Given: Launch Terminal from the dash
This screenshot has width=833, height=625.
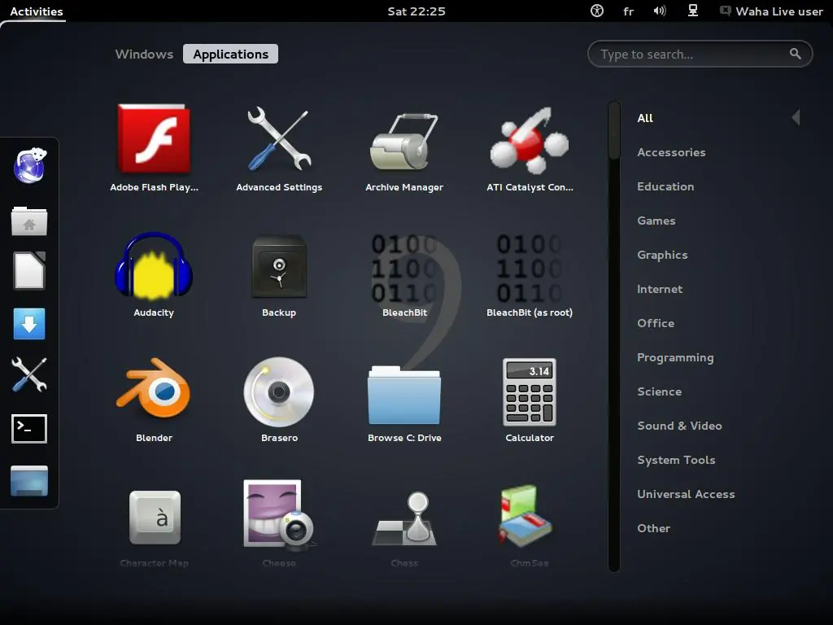Looking at the screenshot, I should (x=29, y=428).
